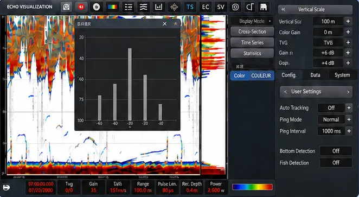The width and height of the screenshot is (359, 197).
Task: Open the rainbow color palette icon
Action: [112, 7]
